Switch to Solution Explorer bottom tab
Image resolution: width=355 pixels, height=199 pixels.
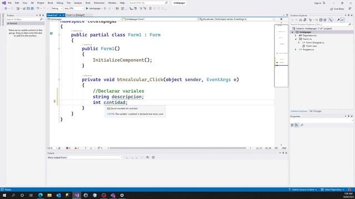point(299,111)
